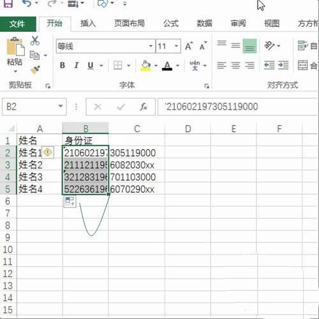Click increase indent icon
This screenshot has height=319, width=319.
coord(283,65)
